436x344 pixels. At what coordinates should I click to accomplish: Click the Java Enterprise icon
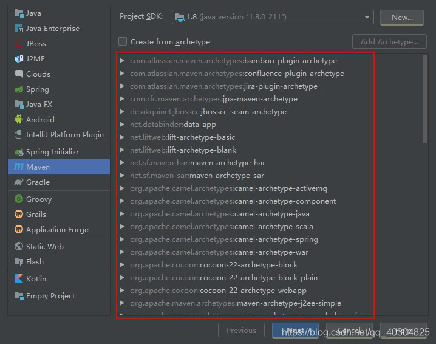tap(19, 29)
